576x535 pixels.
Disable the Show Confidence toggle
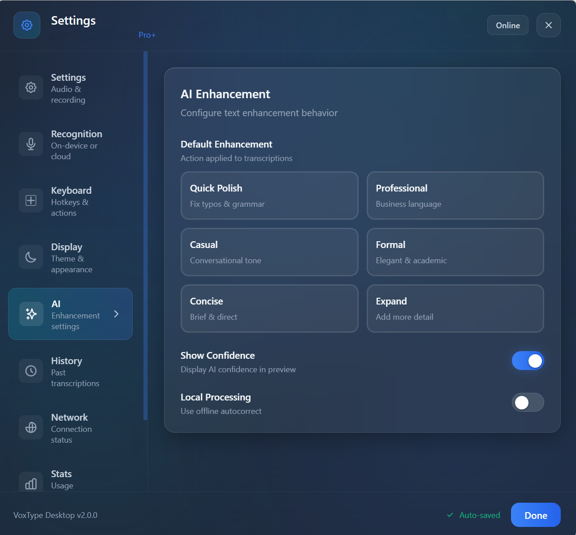coord(528,361)
